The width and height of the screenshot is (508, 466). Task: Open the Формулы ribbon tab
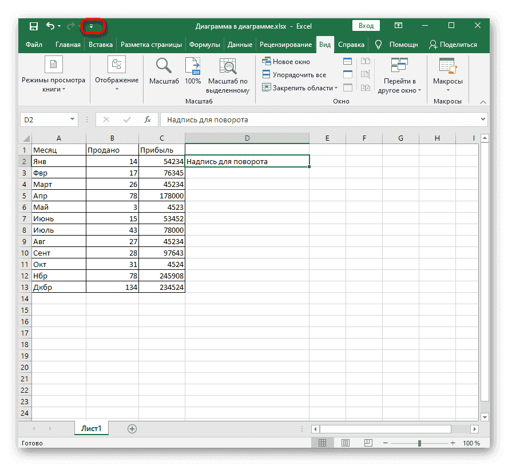point(205,44)
